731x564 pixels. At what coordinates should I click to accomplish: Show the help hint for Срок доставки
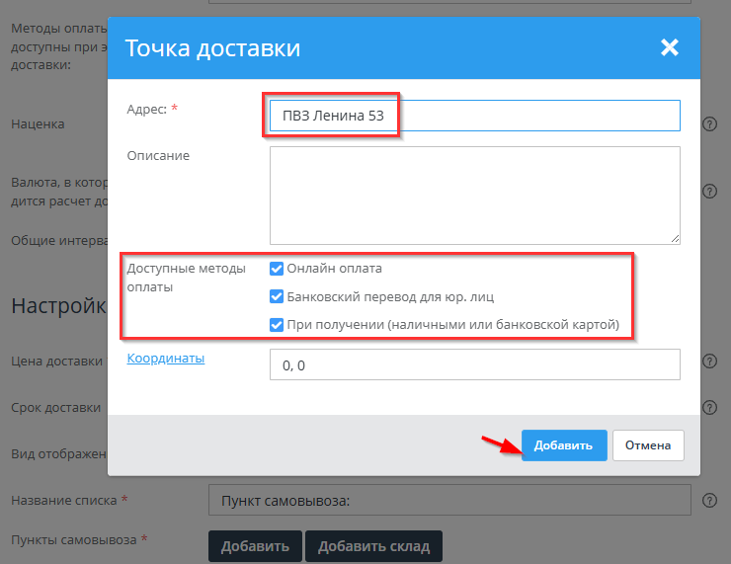[x=708, y=407]
